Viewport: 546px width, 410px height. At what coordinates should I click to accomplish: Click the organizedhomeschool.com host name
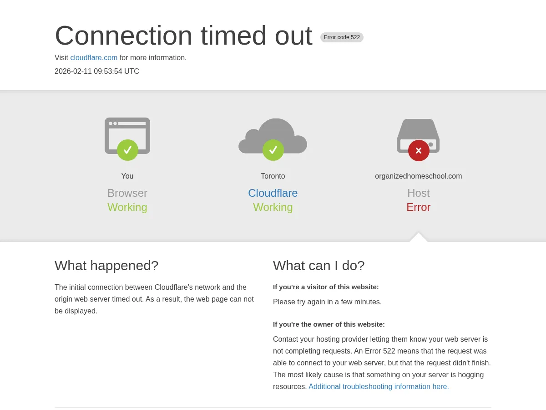[x=418, y=176]
